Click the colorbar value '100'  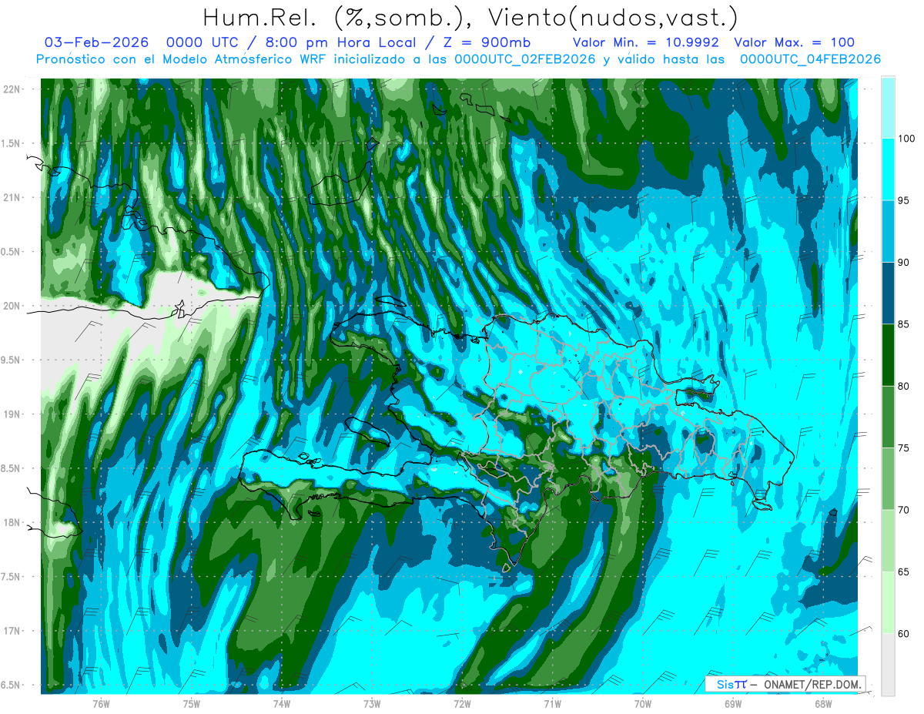click(x=906, y=139)
